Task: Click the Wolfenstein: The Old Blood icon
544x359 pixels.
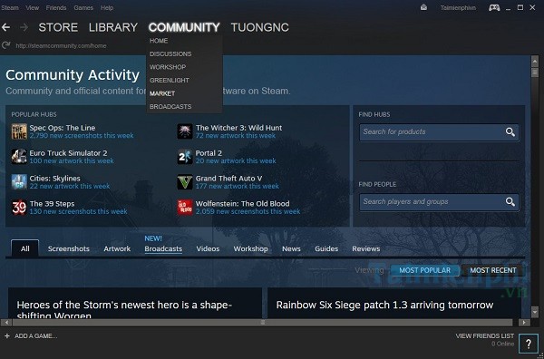Action: point(185,208)
